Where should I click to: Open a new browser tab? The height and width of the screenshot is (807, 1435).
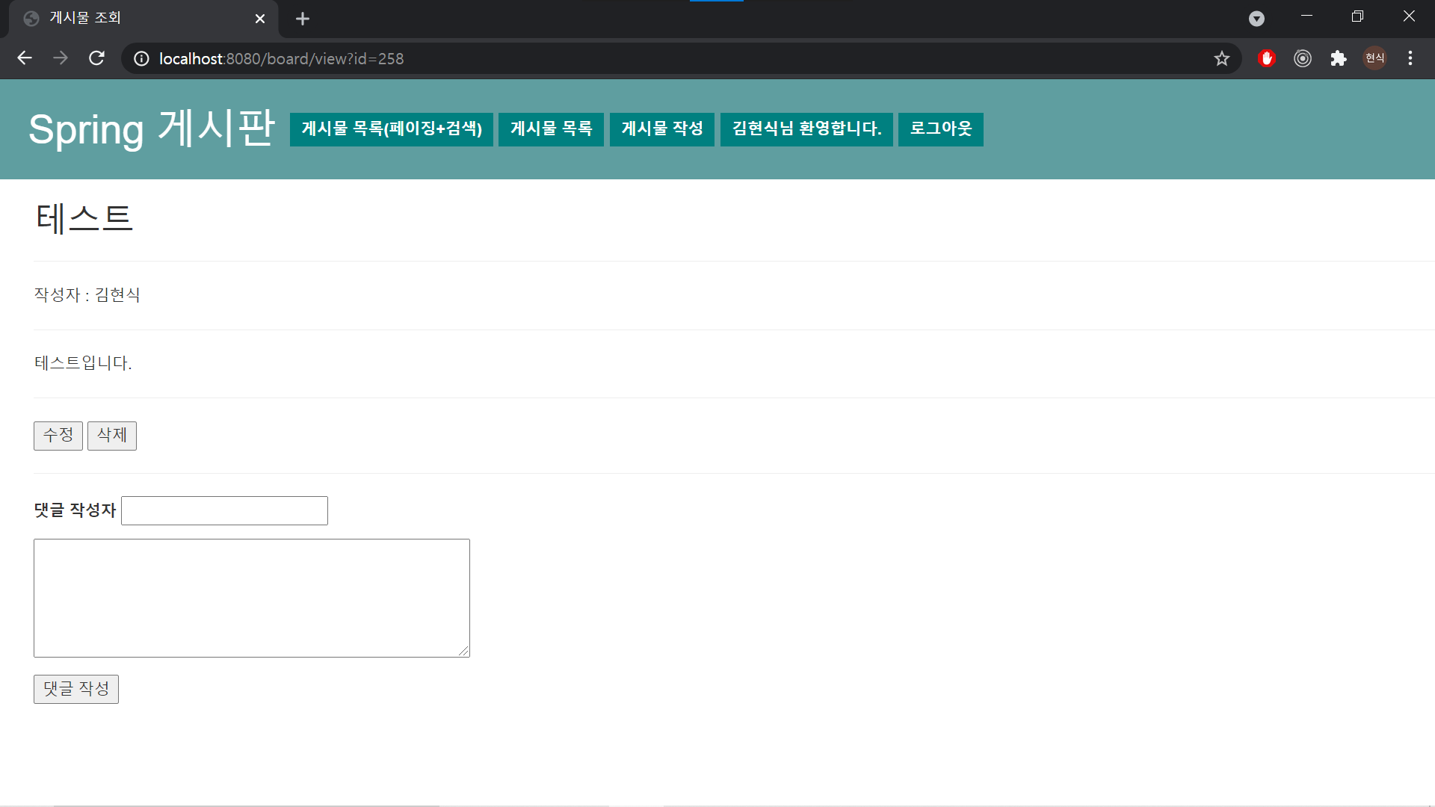303,19
